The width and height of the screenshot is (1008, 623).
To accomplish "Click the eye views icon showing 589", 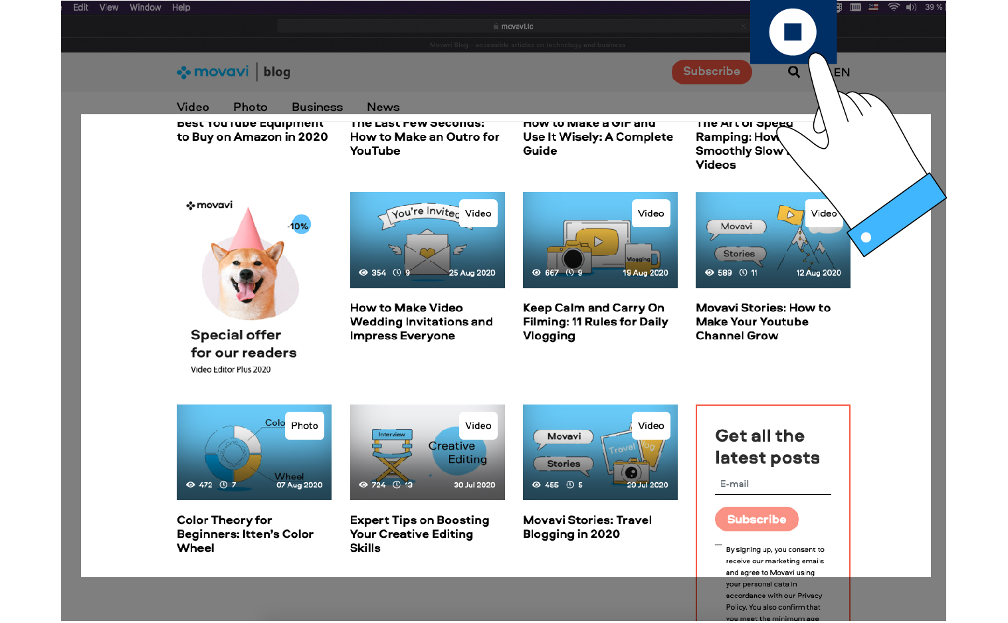I will tap(709, 273).
